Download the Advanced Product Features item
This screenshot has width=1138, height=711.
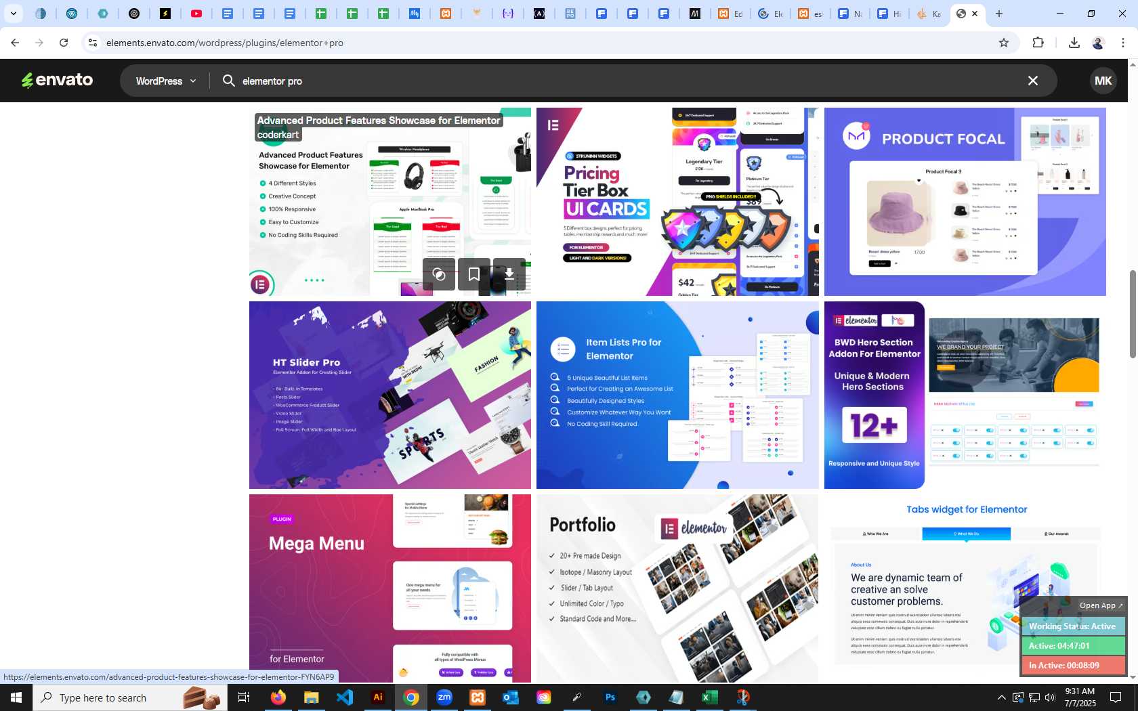(509, 274)
